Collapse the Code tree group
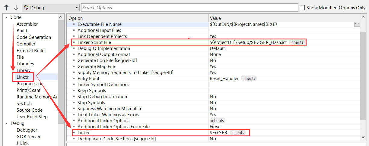This screenshot has width=369, height=146. pyautogui.click(x=6, y=17)
